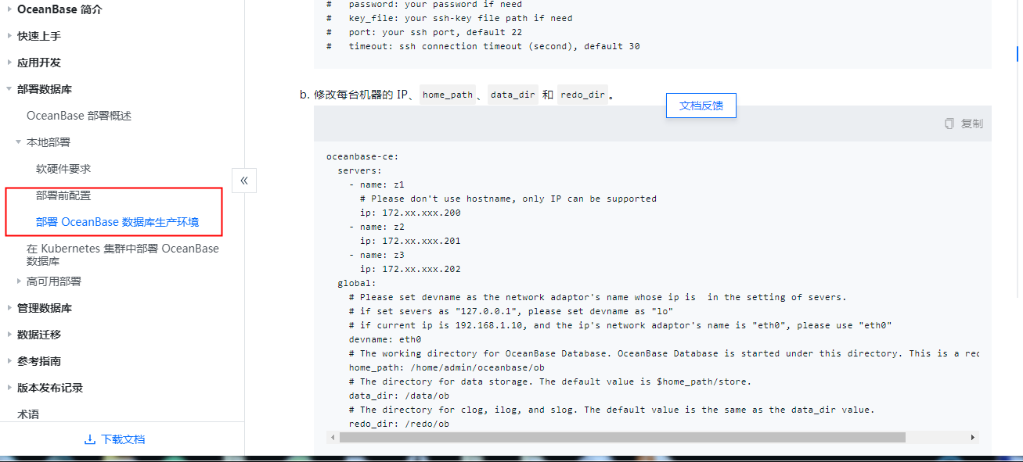Open 部署 OceanBase 数据库生产环境 page
1023x462 pixels.
pyautogui.click(x=117, y=222)
